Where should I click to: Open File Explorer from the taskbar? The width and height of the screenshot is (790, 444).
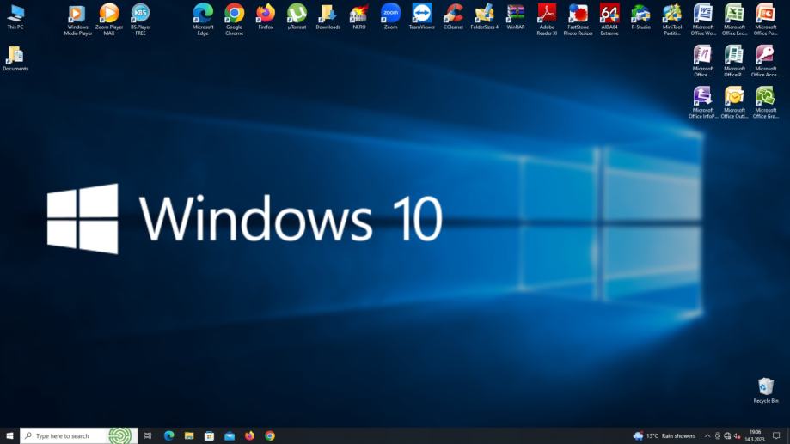(x=189, y=435)
